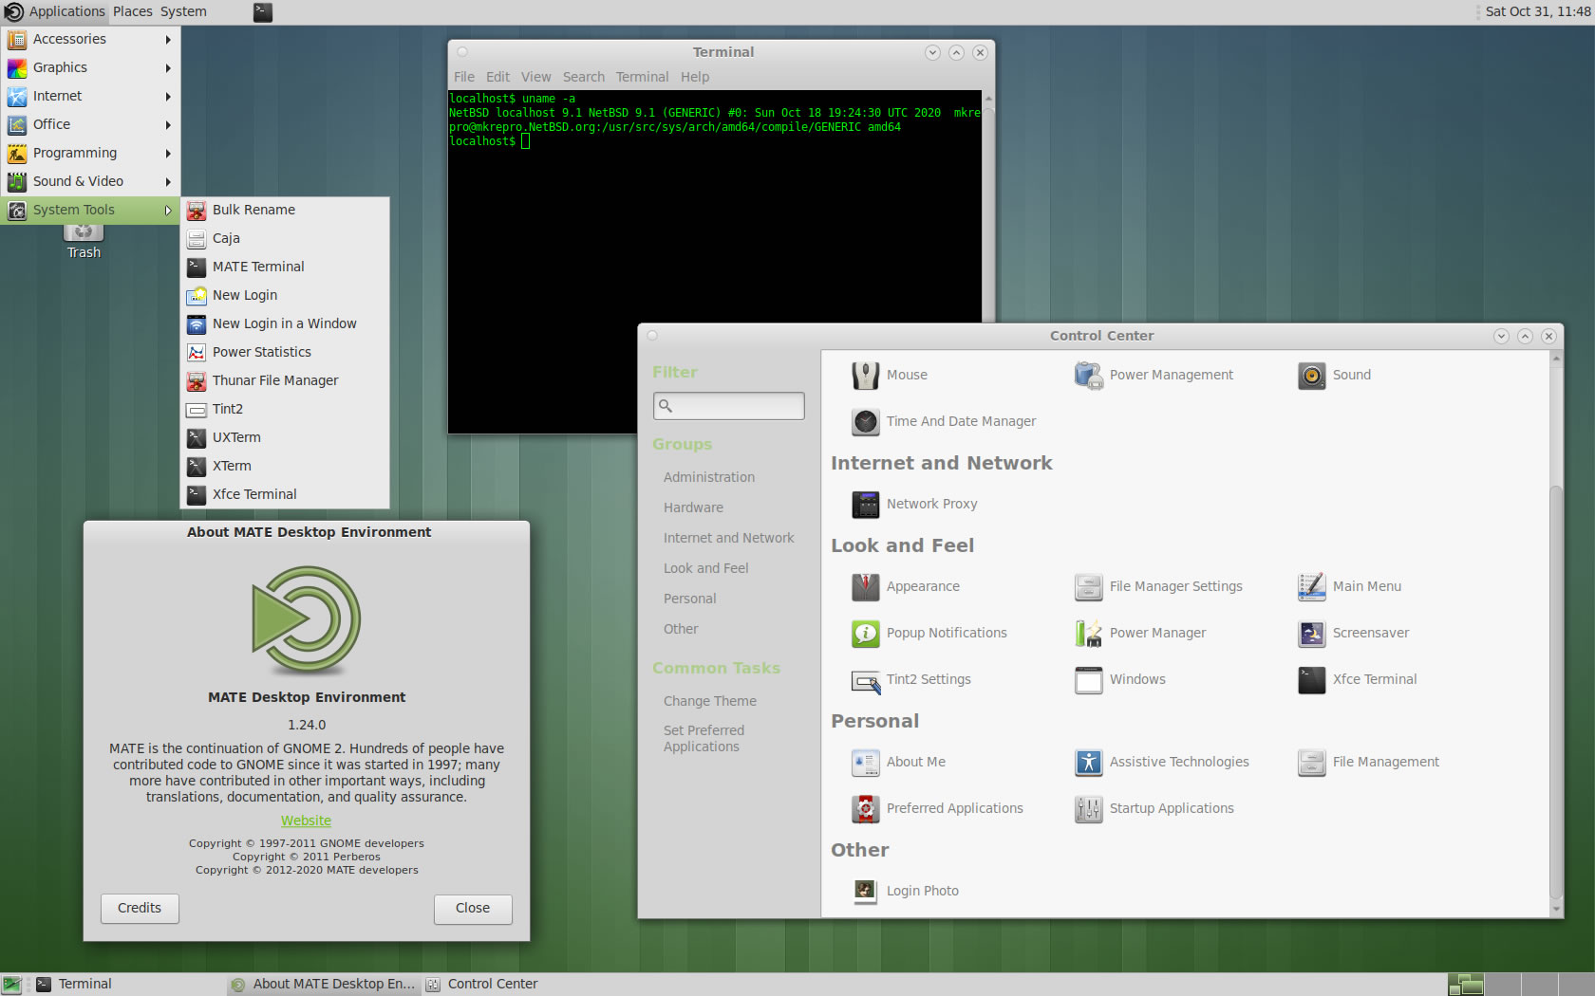Open Mouse settings icon in Control Center
Screen dimensions: 1595x996
[x=865, y=376]
